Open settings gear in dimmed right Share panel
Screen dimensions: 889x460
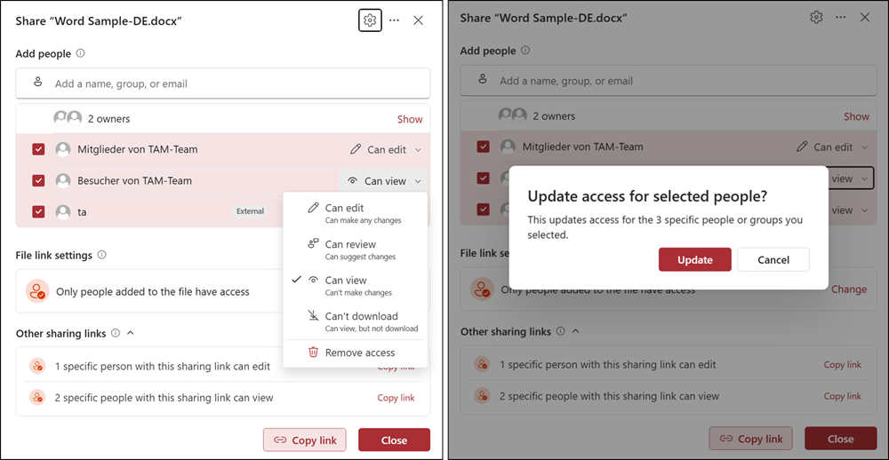point(816,18)
